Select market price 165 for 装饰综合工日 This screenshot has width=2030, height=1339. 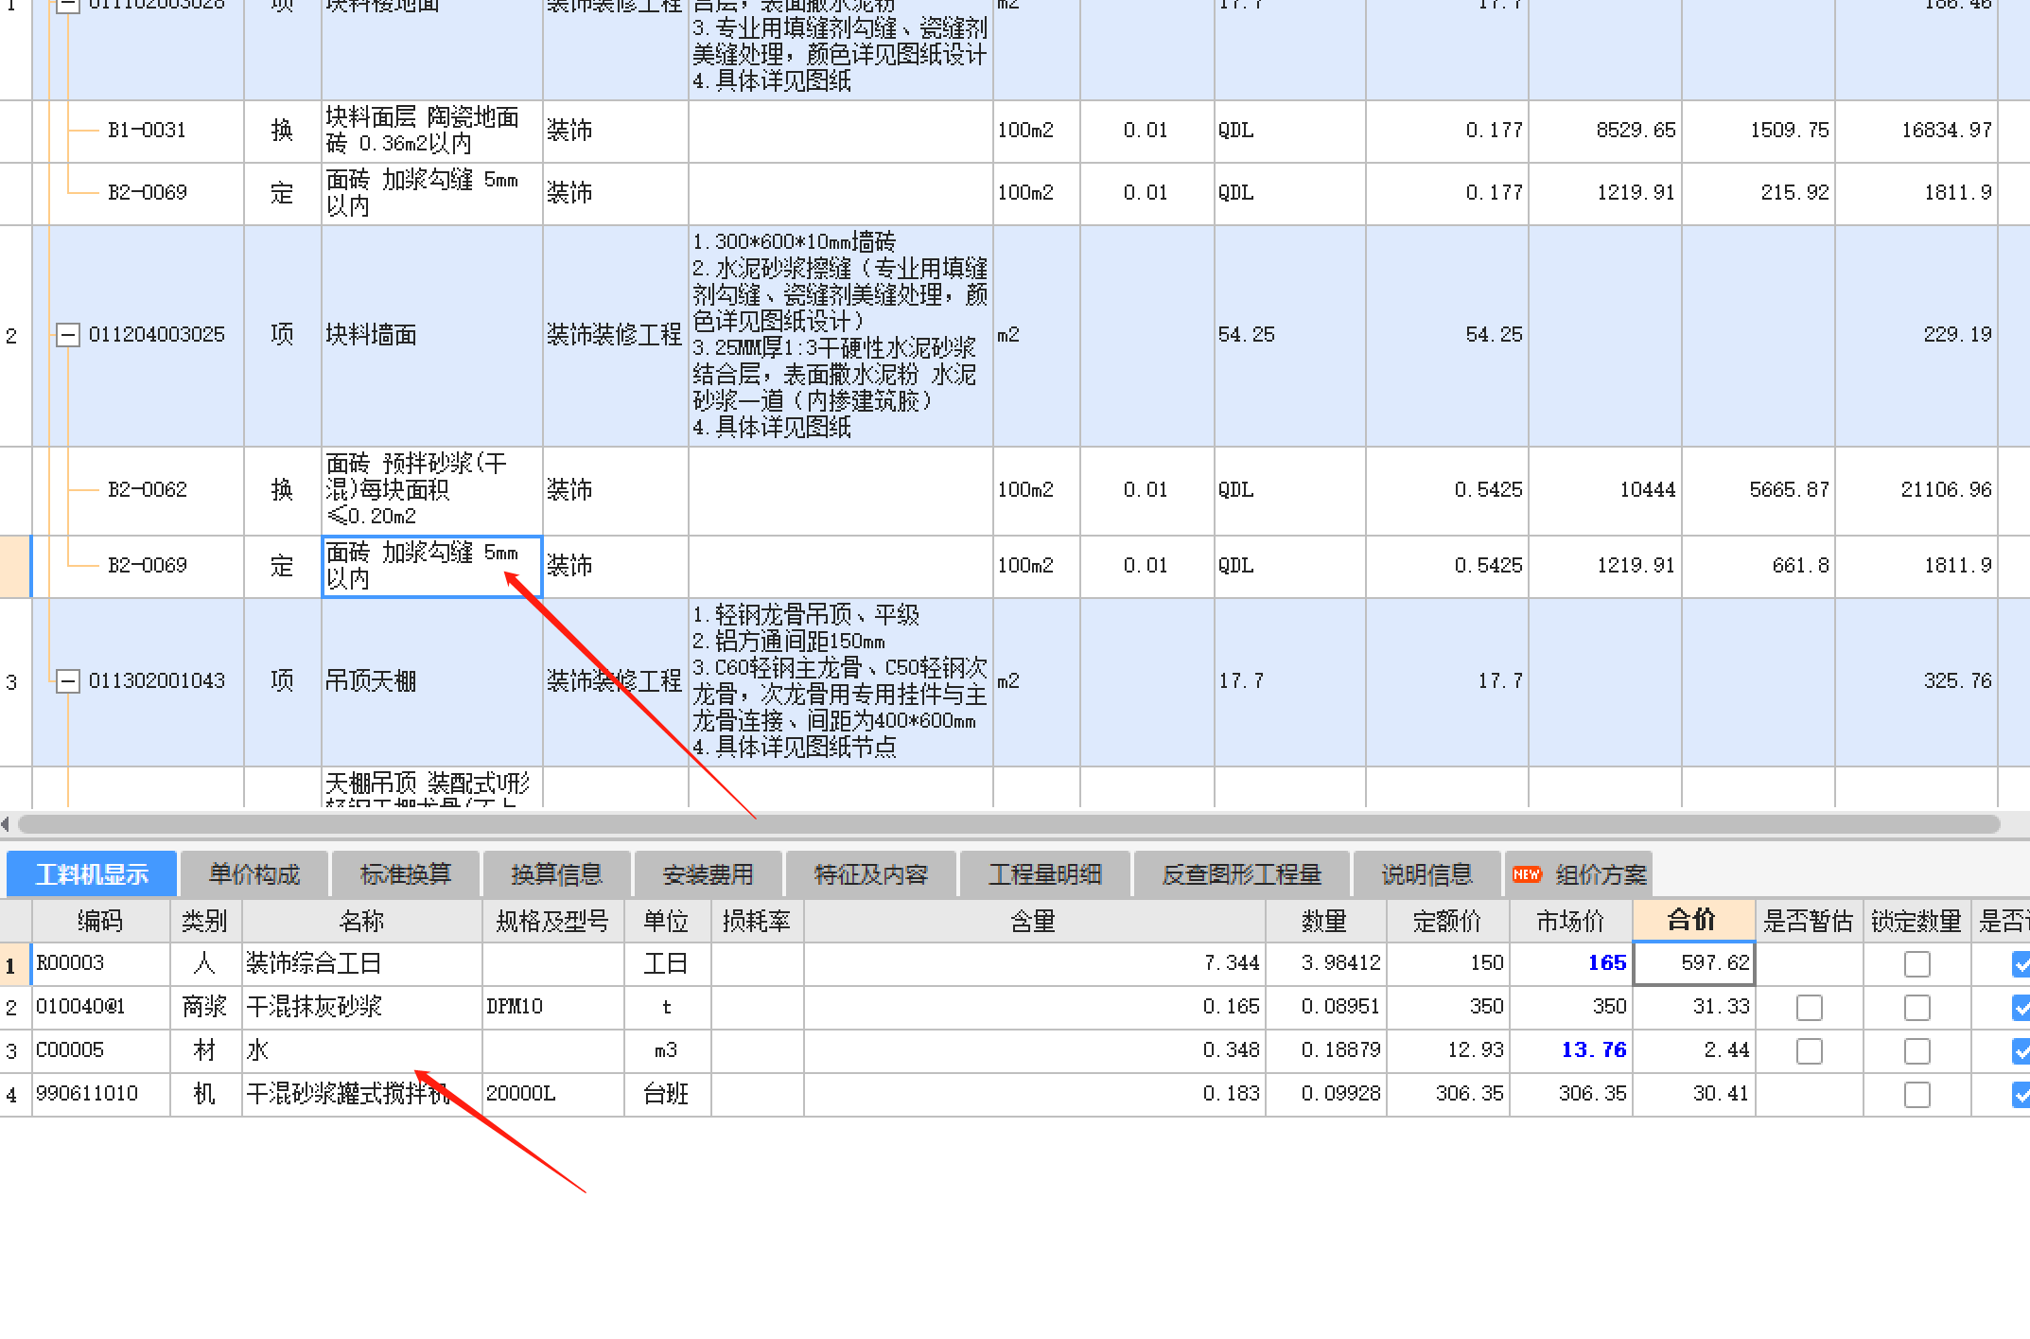[x=1570, y=963]
